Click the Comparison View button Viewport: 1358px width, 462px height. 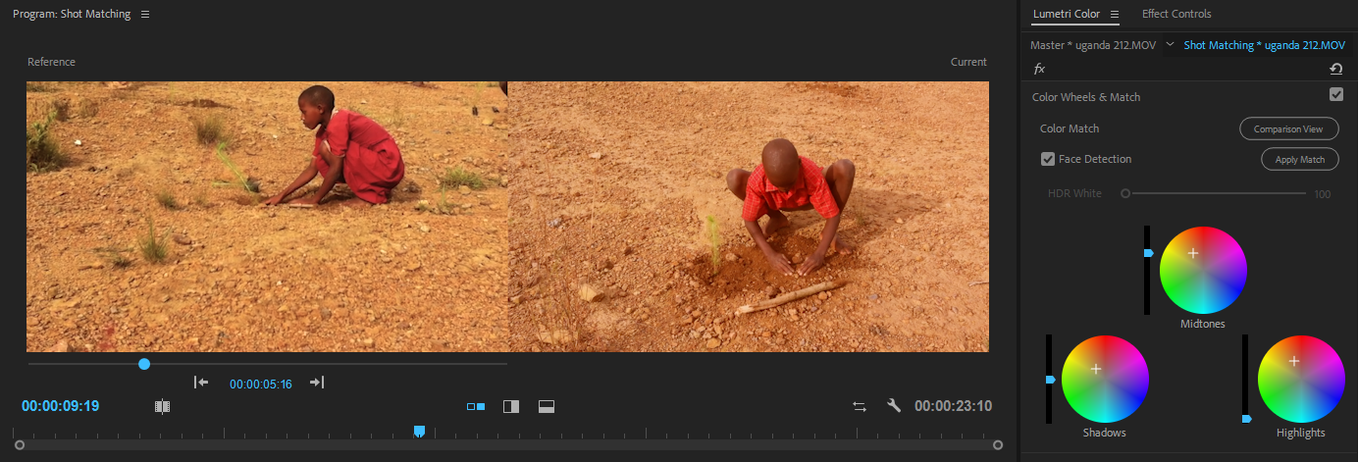1289,128
